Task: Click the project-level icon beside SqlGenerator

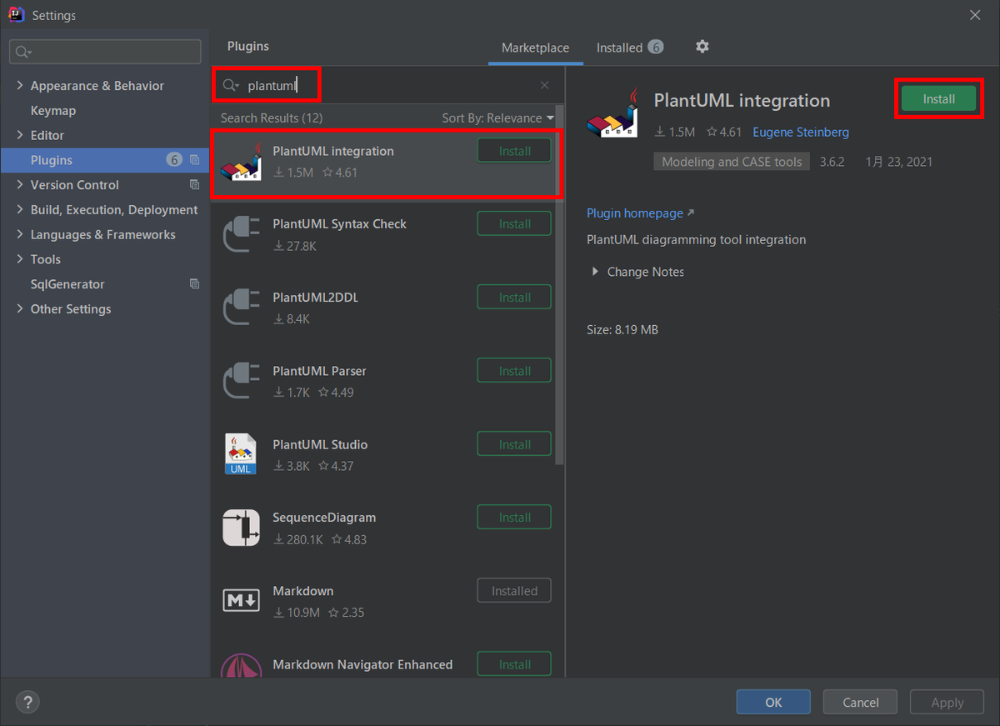Action: [195, 284]
